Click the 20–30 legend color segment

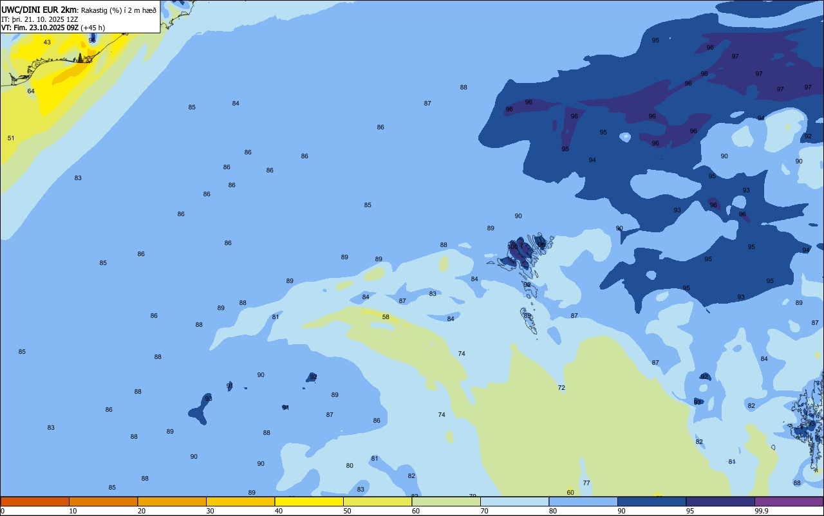point(172,501)
